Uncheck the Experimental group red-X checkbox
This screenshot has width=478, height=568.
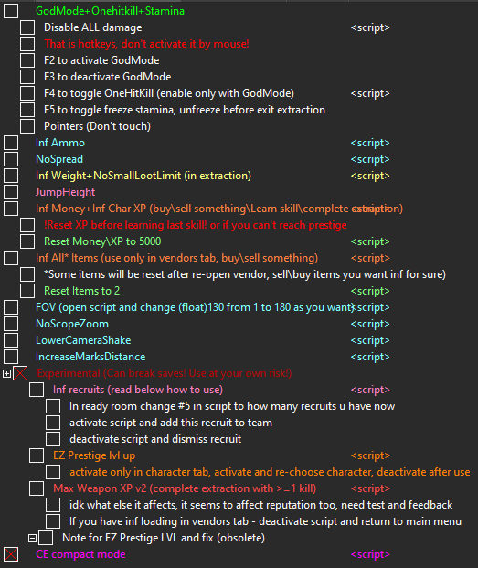[x=20, y=373]
